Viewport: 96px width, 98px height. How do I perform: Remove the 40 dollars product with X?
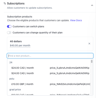tap(89, 43)
